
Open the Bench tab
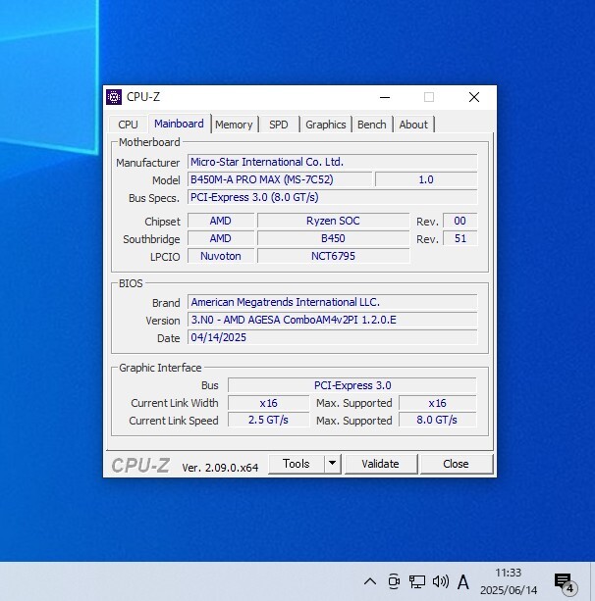[x=371, y=125]
